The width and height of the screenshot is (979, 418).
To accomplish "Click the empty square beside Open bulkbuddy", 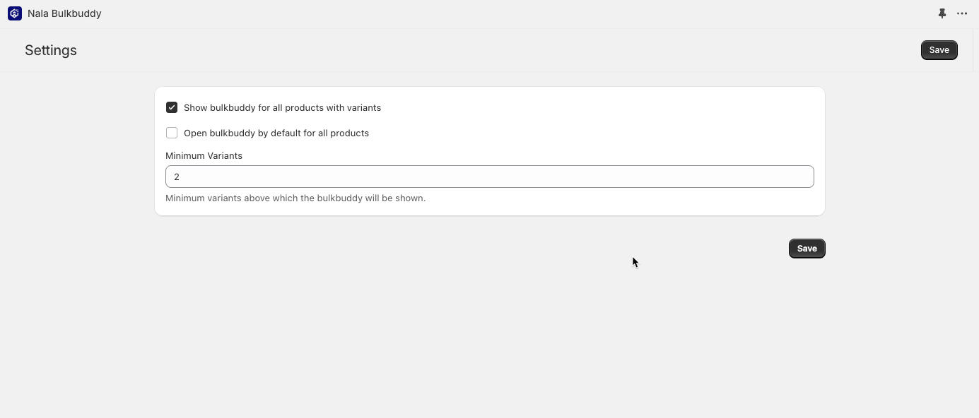I will click(172, 133).
